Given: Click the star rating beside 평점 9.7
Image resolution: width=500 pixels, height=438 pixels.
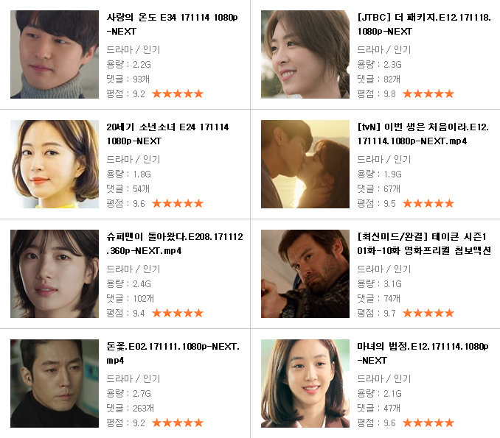Looking at the screenshot, I should pos(428,313).
